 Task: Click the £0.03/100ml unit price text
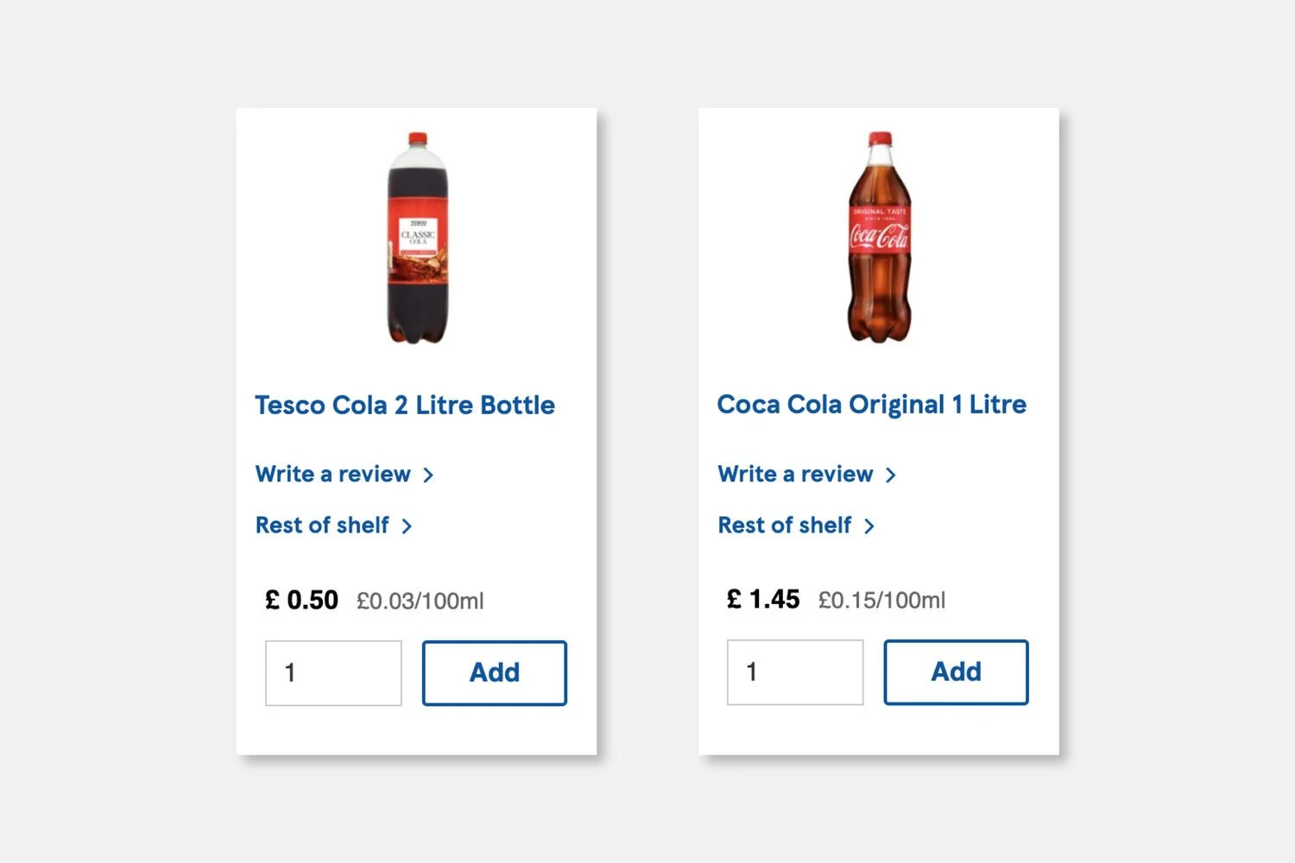[420, 601]
